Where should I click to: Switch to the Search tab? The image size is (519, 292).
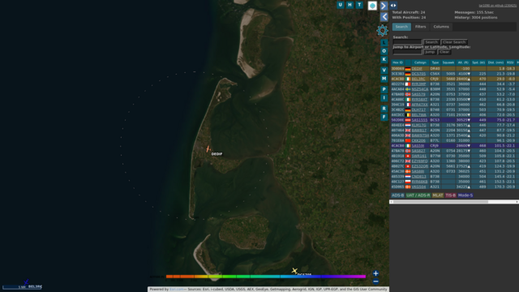(x=401, y=27)
